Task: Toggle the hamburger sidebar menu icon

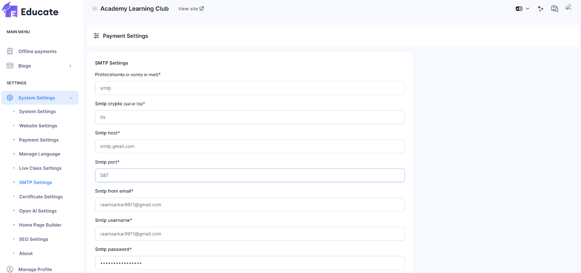Action: click(x=94, y=9)
